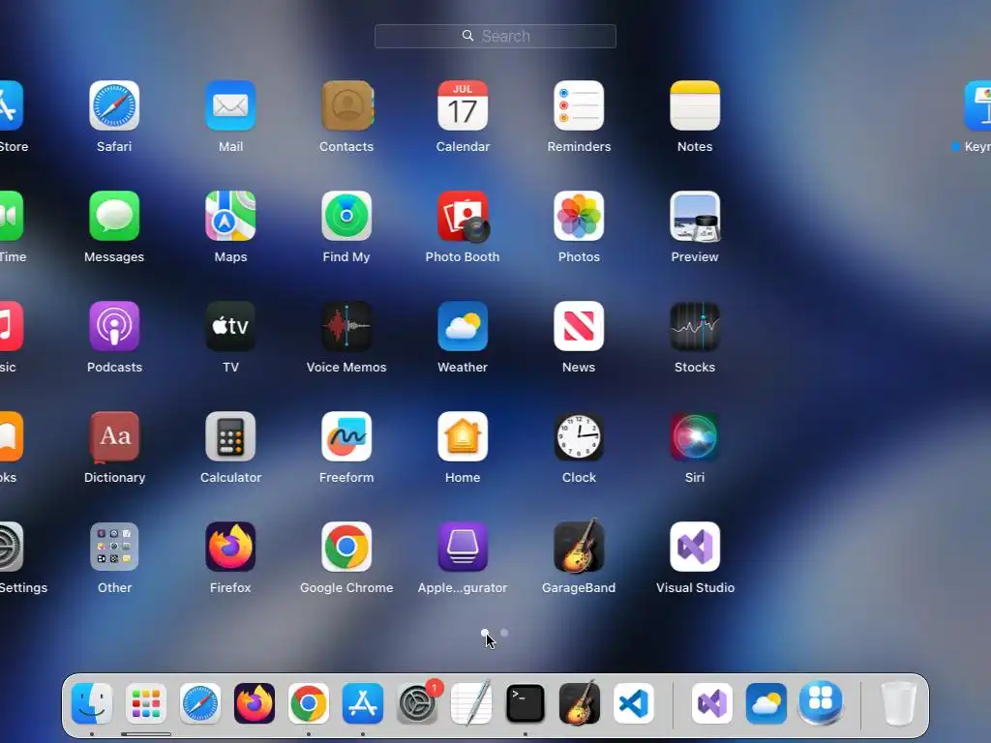Launch the Find My app
The width and height of the screenshot is (991, 743).
click(x=346, y=216)
